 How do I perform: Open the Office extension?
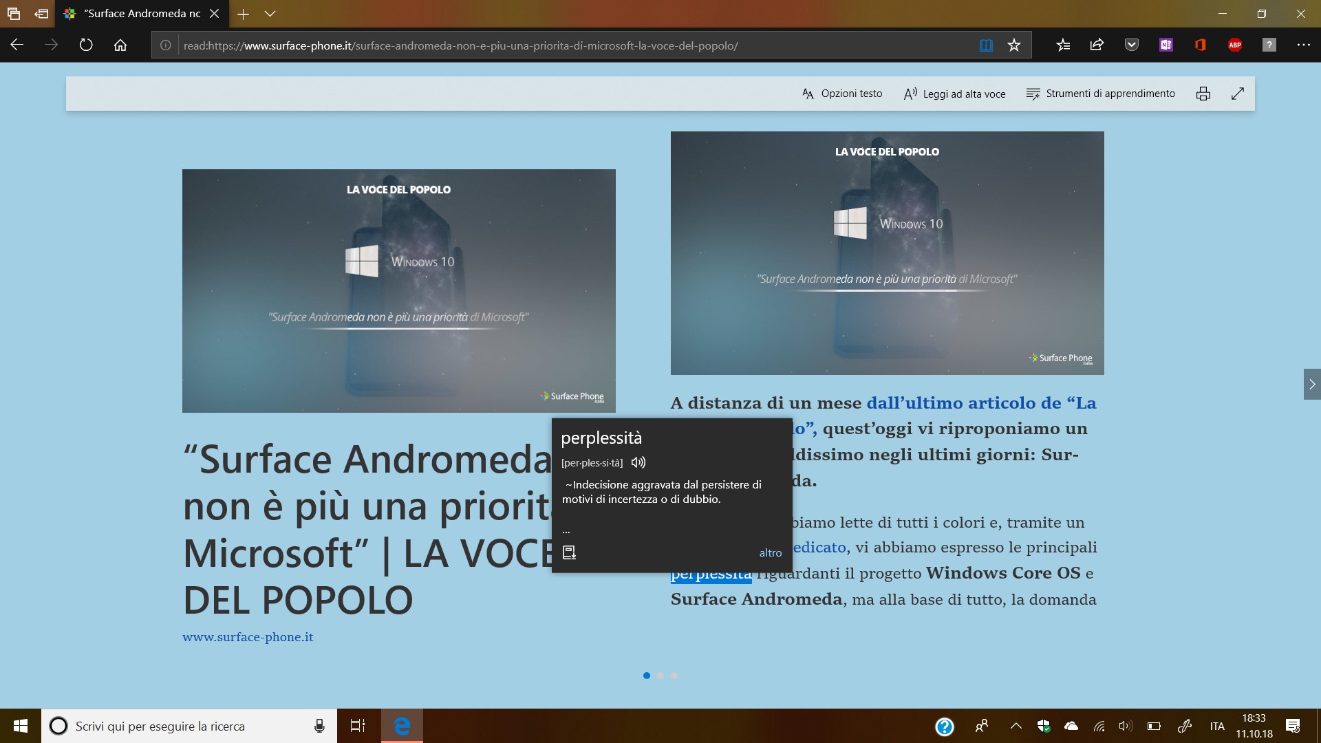(x=1201, y=45)
